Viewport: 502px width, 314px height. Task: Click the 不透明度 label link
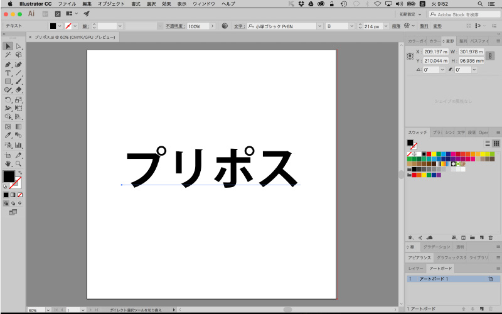pyautogui.click(x=174, y=26)
